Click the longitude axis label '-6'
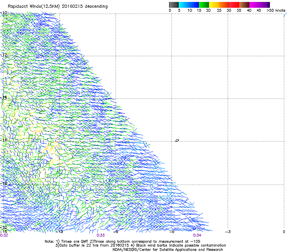Viewport: 287px width, 252px height. pyautogui.click(x=172, y=232)
